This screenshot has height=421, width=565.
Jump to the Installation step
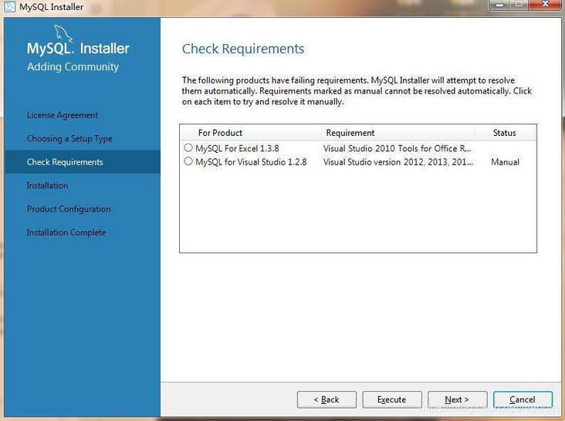47,185
